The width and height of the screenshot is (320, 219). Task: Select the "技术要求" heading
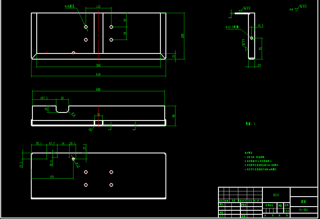(249, 153)
